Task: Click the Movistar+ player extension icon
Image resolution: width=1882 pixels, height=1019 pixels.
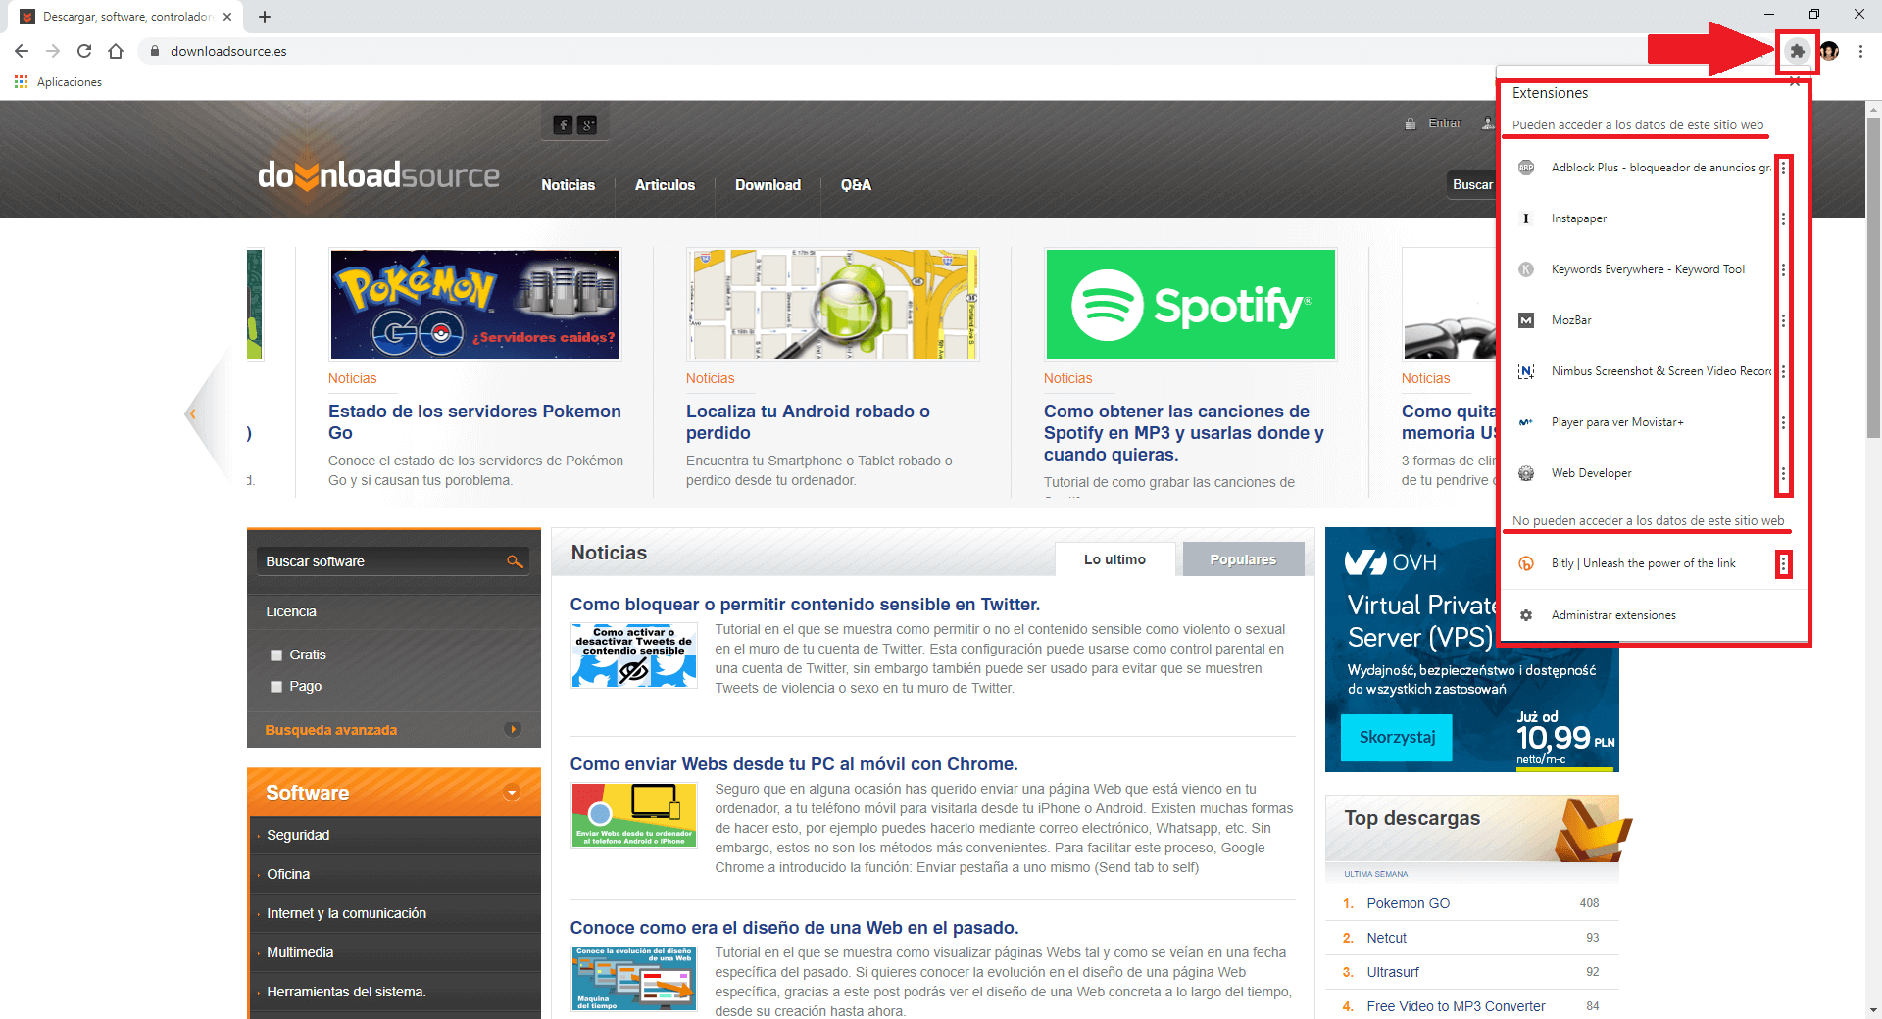Action: click(x=1526, y=422)
